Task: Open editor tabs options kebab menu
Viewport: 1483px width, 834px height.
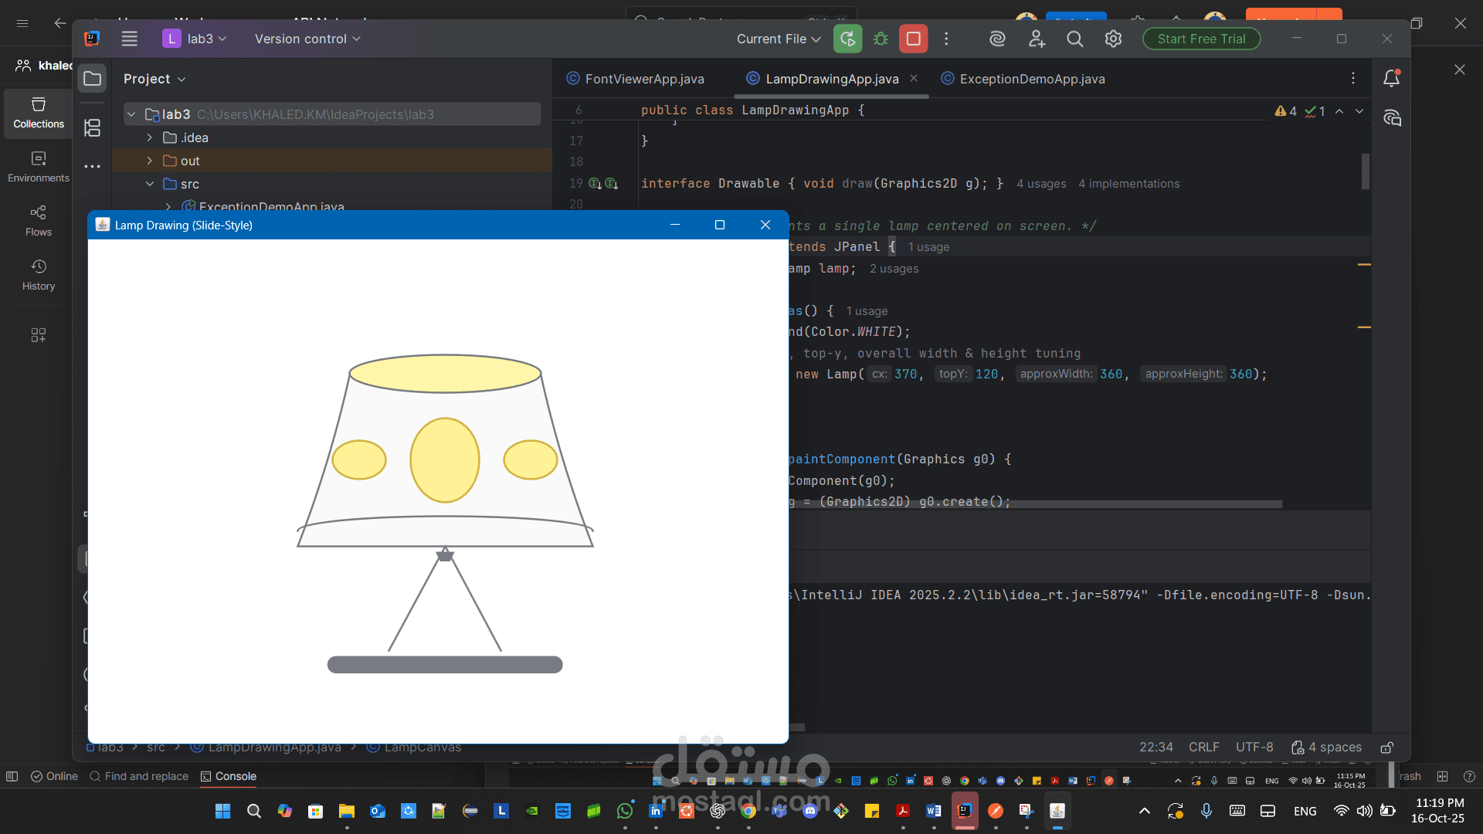Action: point(1352,78)
